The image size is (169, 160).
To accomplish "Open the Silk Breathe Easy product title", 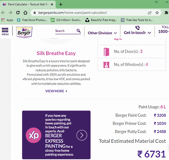I will click(56, 53).
